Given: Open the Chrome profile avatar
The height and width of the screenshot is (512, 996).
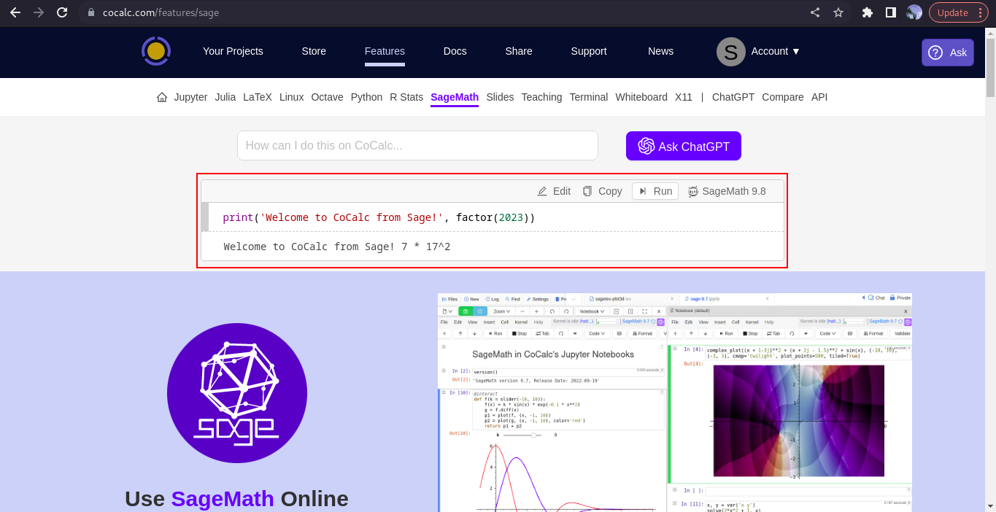Looking at the screenshot, I should pos(914,12).
